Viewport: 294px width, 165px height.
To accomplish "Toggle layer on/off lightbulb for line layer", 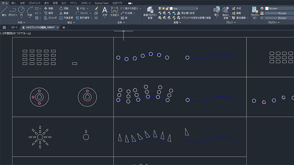I will tap(160, 8).
